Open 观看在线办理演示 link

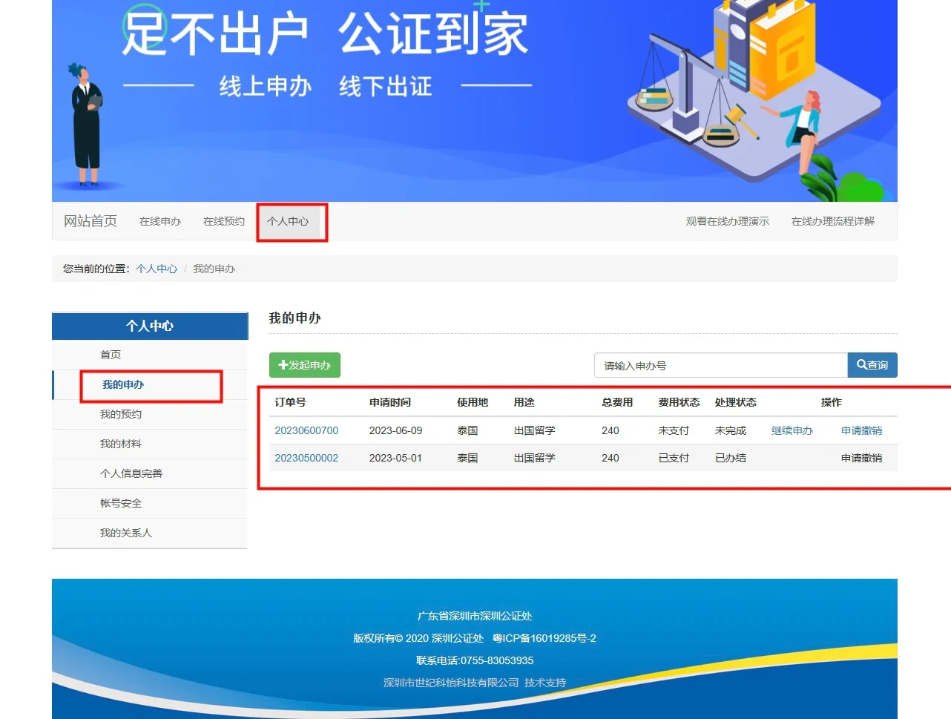coord(727,221)
